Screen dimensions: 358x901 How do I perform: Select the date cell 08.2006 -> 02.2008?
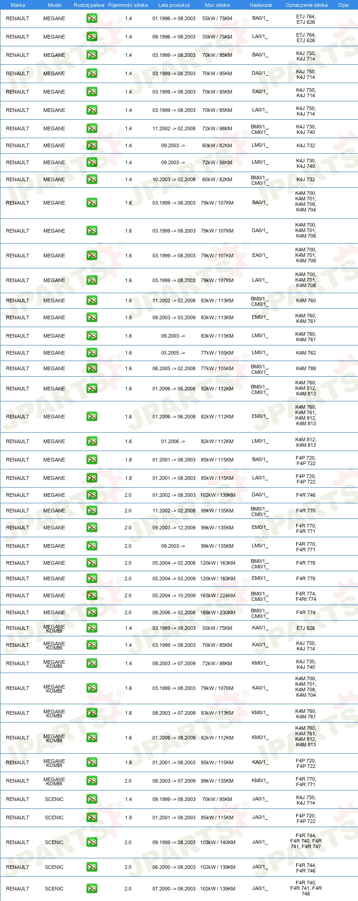[174, 612]
